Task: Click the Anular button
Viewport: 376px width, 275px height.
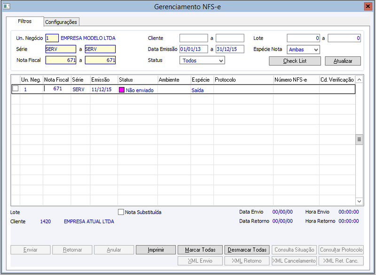Action: tap(114, 250)
